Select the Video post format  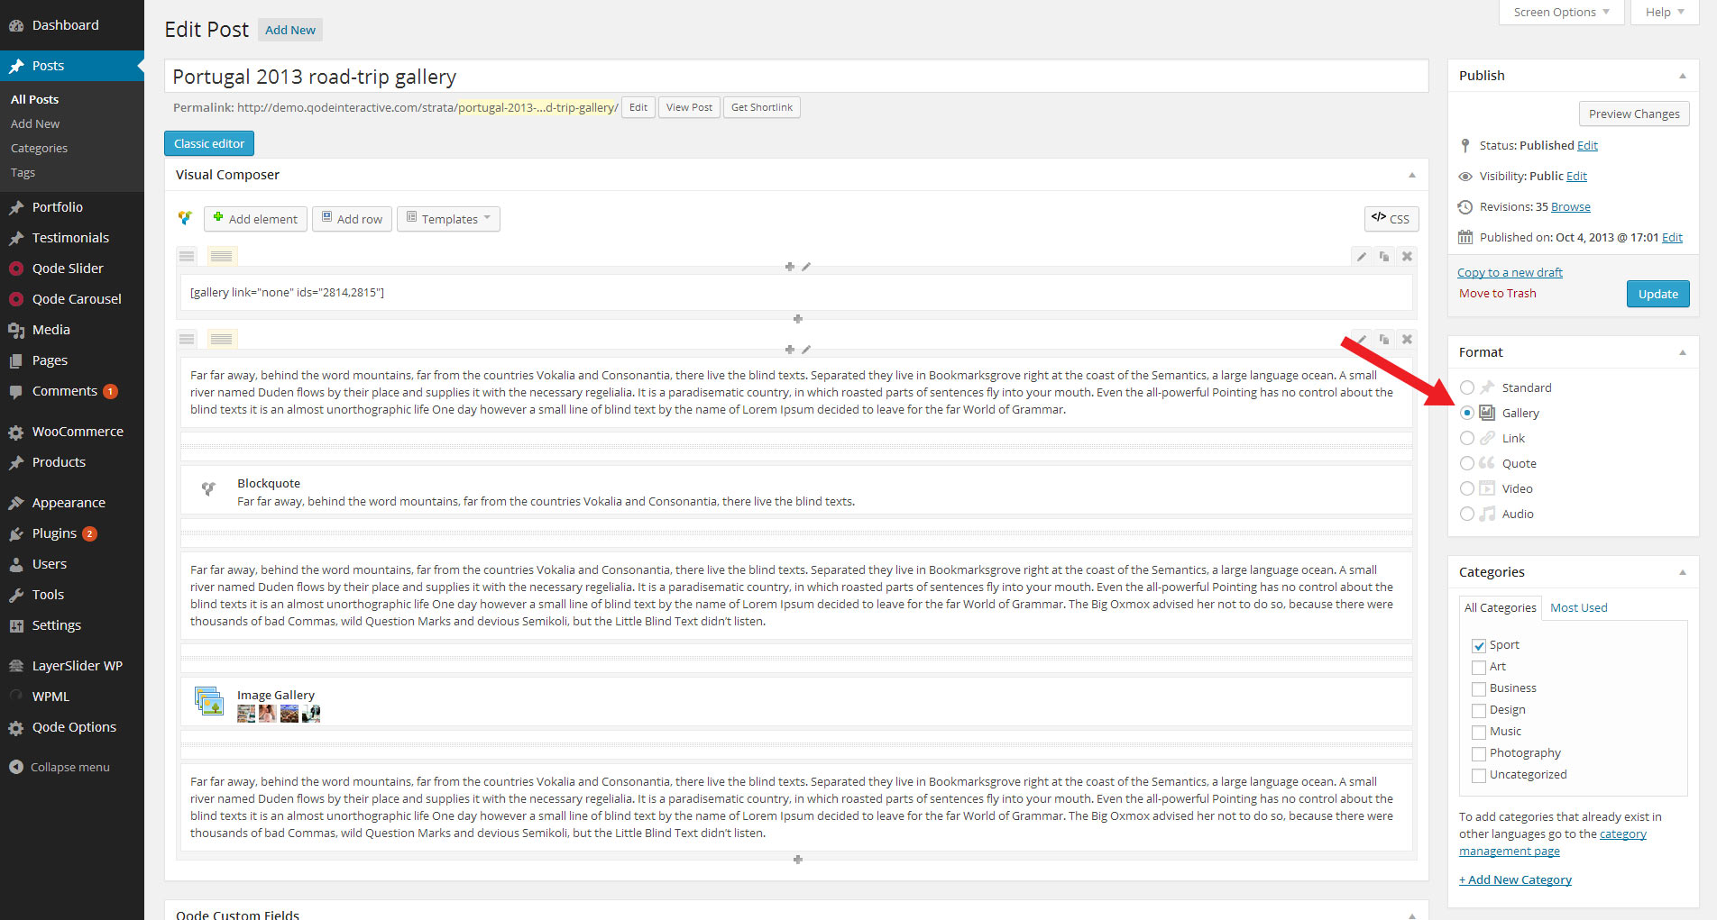tap(1467, 488)
